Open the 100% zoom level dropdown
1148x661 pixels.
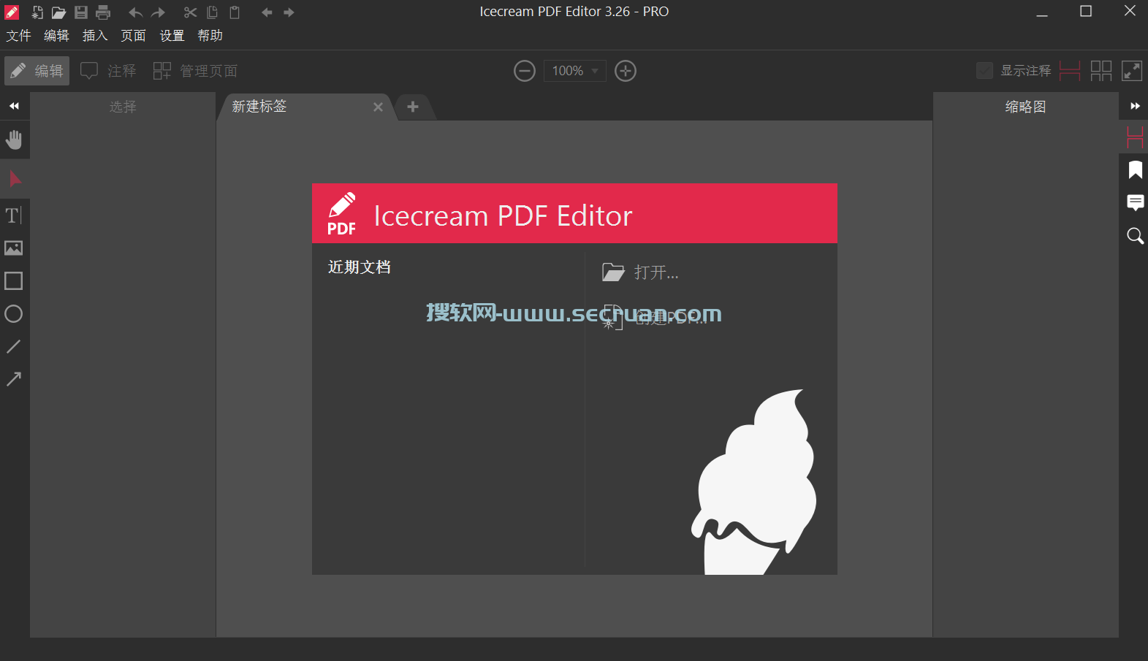574,71
